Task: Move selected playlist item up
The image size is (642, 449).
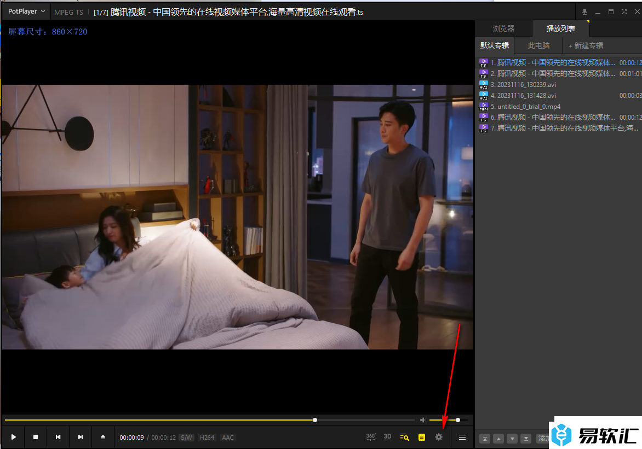Action: (498, 439)
